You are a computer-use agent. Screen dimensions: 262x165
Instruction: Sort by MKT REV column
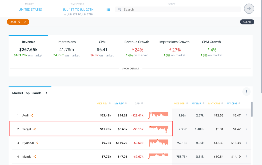coord(103,103)
